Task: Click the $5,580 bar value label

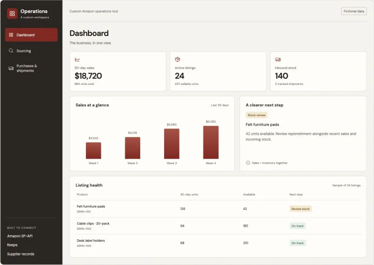Action: point(172,125)
